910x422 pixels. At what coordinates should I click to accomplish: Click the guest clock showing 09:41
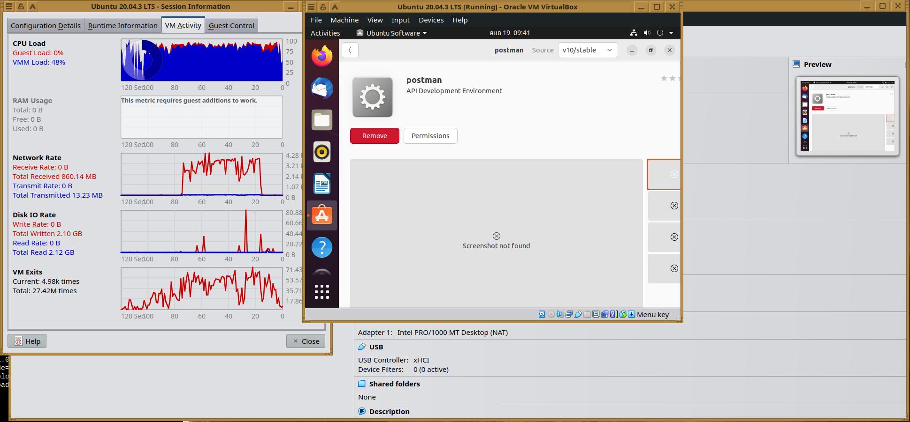pos(510,33)
